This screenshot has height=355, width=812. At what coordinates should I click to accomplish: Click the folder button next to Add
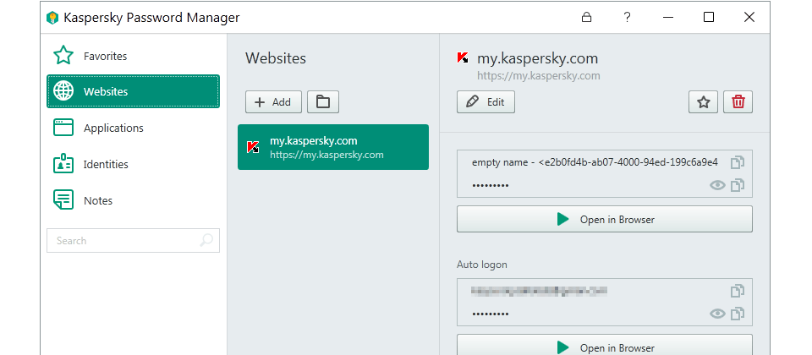(x=323, y=102)
